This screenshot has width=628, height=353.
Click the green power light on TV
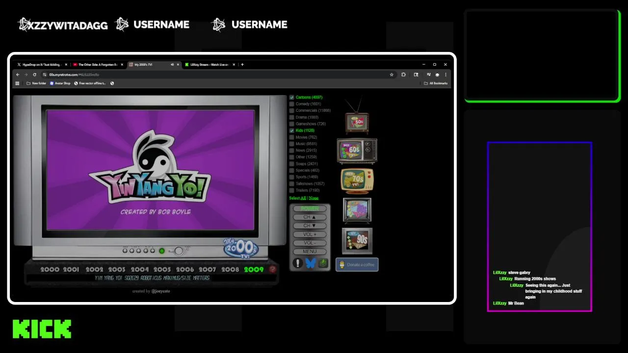[161, 251]
